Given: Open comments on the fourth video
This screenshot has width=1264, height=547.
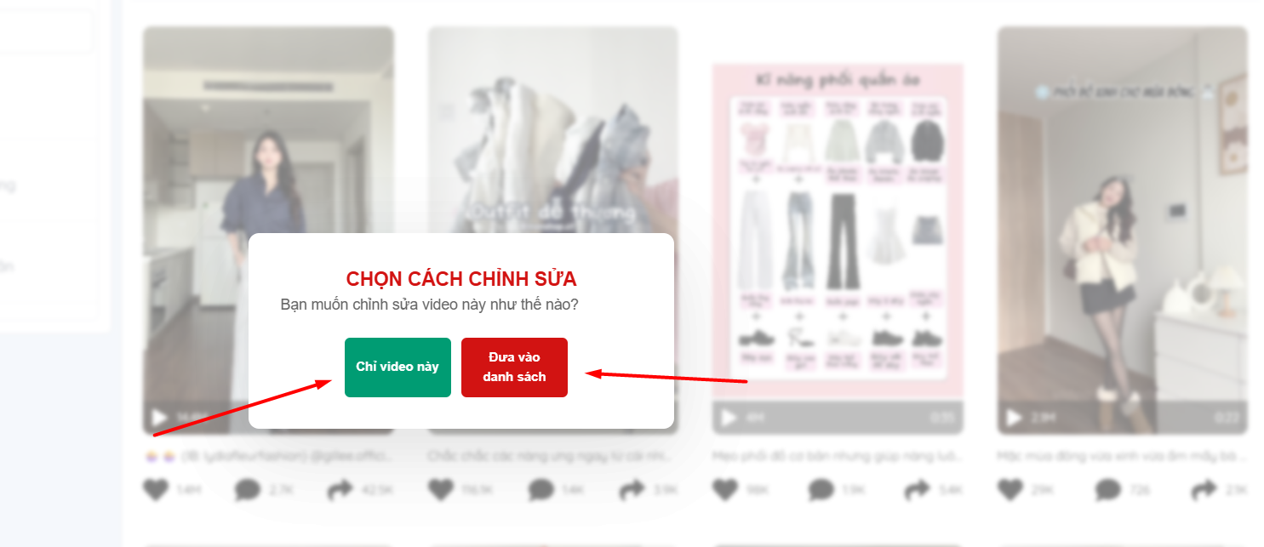Looking at the screenshot, I should pyautogui.click(x=1107, y=490).
